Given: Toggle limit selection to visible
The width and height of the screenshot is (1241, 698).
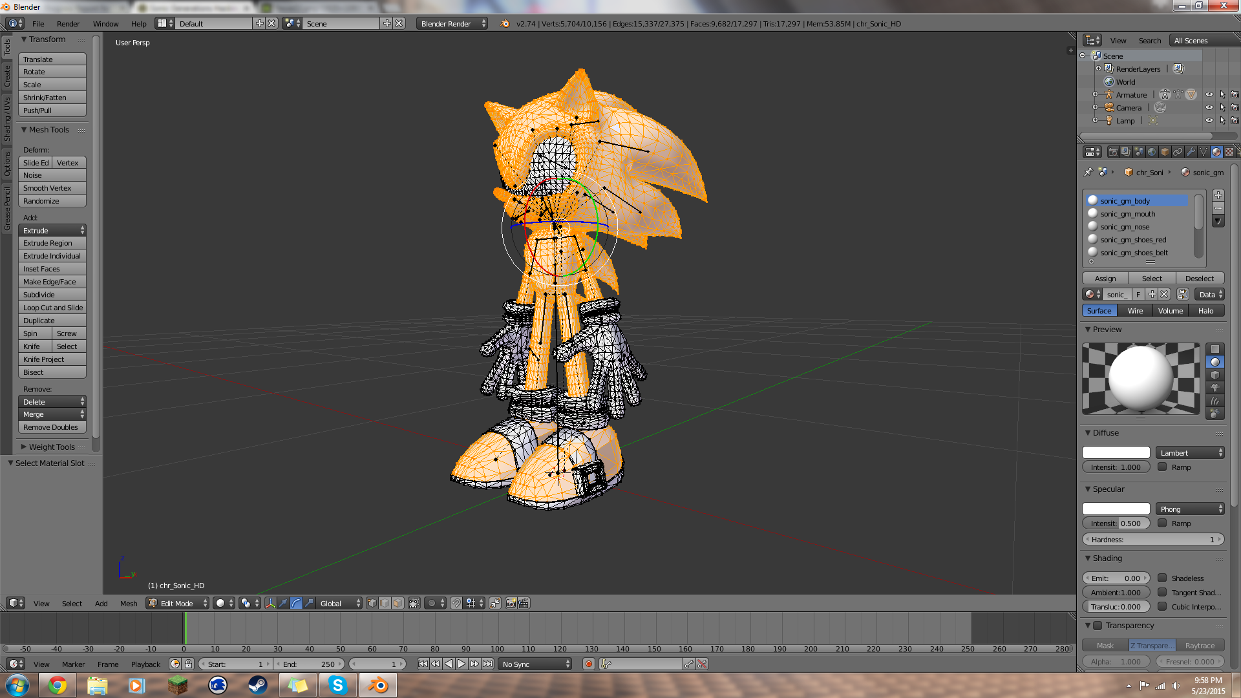Looking at the screenshot, I should 414,603.
